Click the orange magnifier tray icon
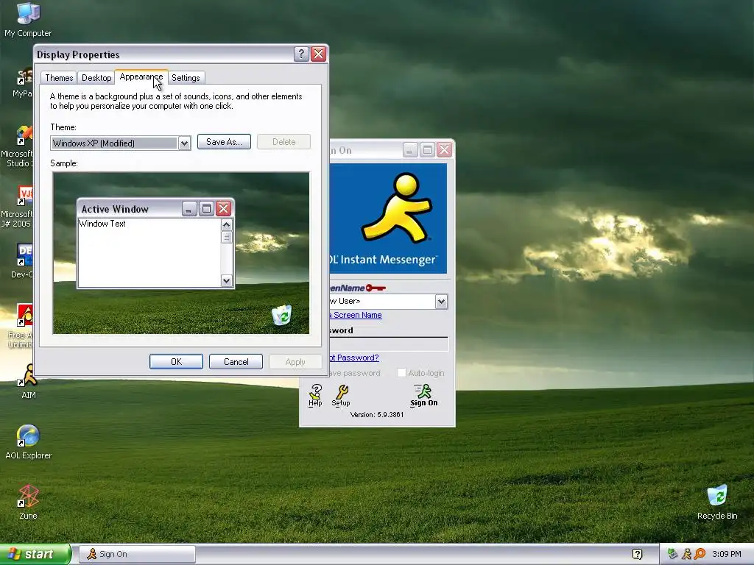This screenshot has width=754, height=565. click(x=700, y=554)
